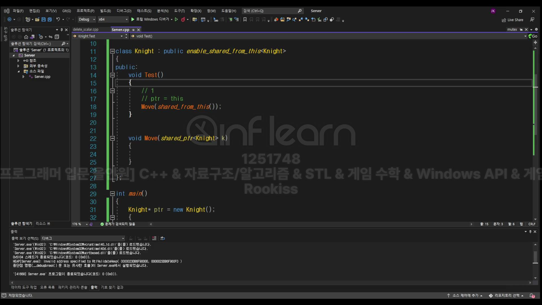
Task: Click the Save All toolbar icon
Action: (x=50, y=19)
